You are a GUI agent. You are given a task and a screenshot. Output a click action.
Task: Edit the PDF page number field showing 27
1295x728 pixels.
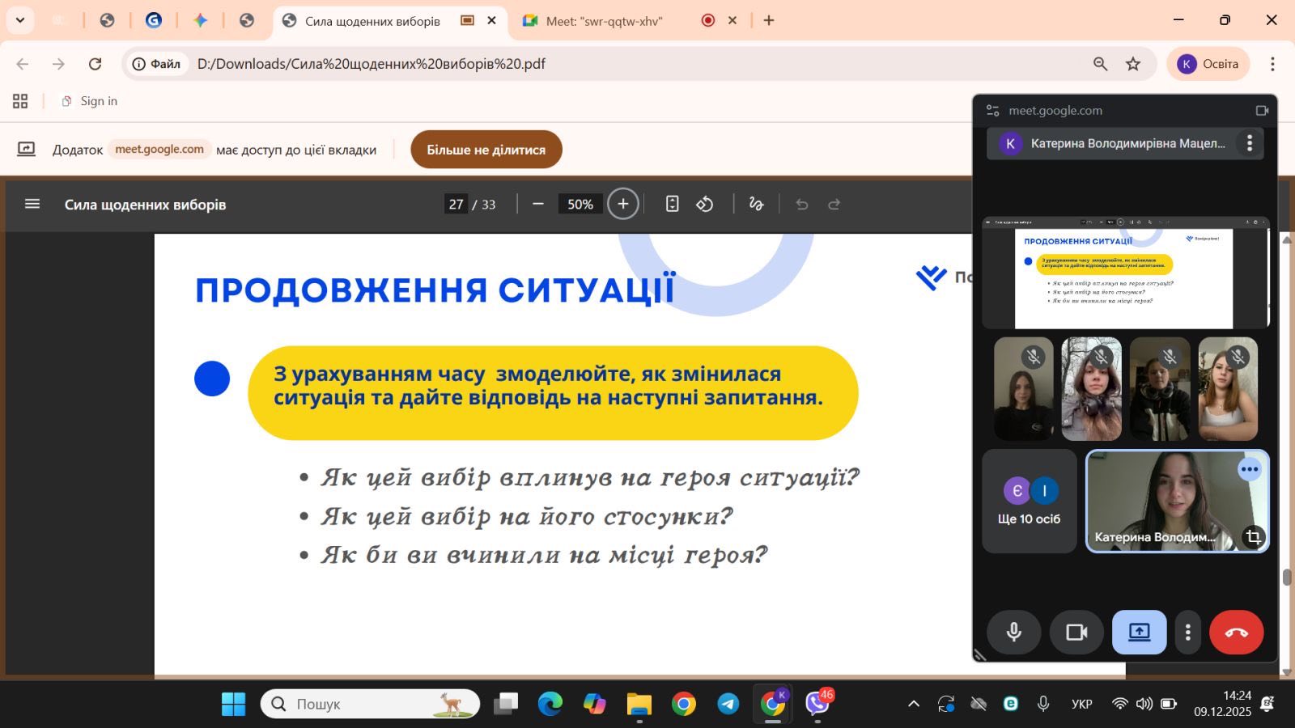(x=456, y=204)
